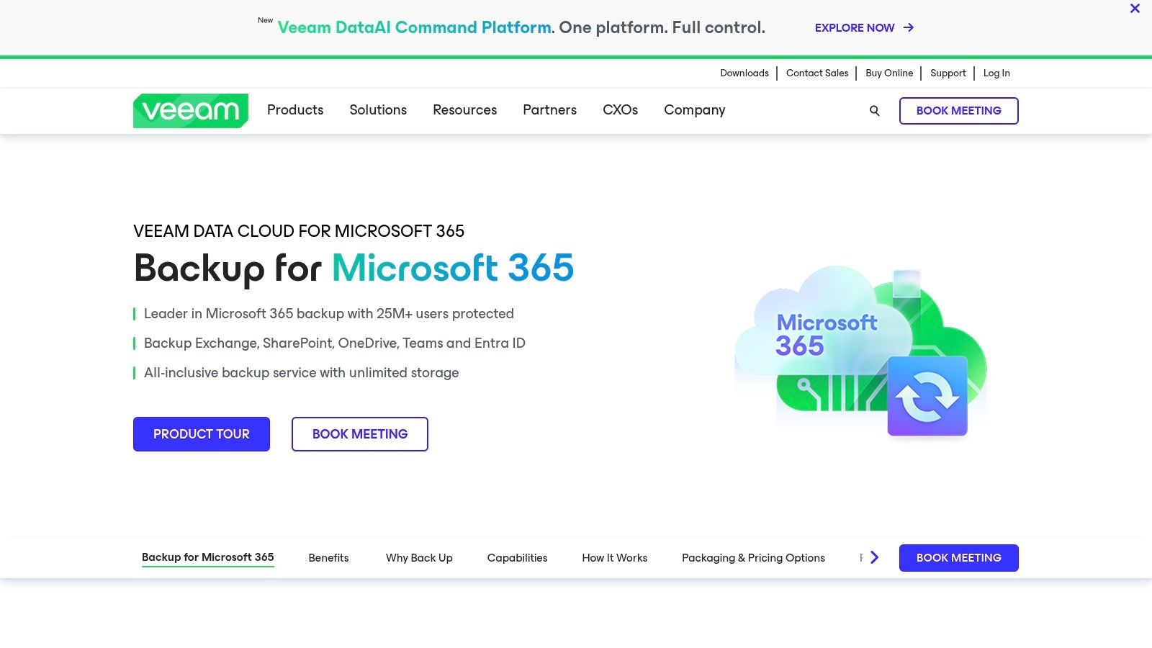Click 'VEEAM DATA CLOUD FOR MICROSOFT 365' subtitle
Viewport: 1152px width, 648px height.
point(299,231)
